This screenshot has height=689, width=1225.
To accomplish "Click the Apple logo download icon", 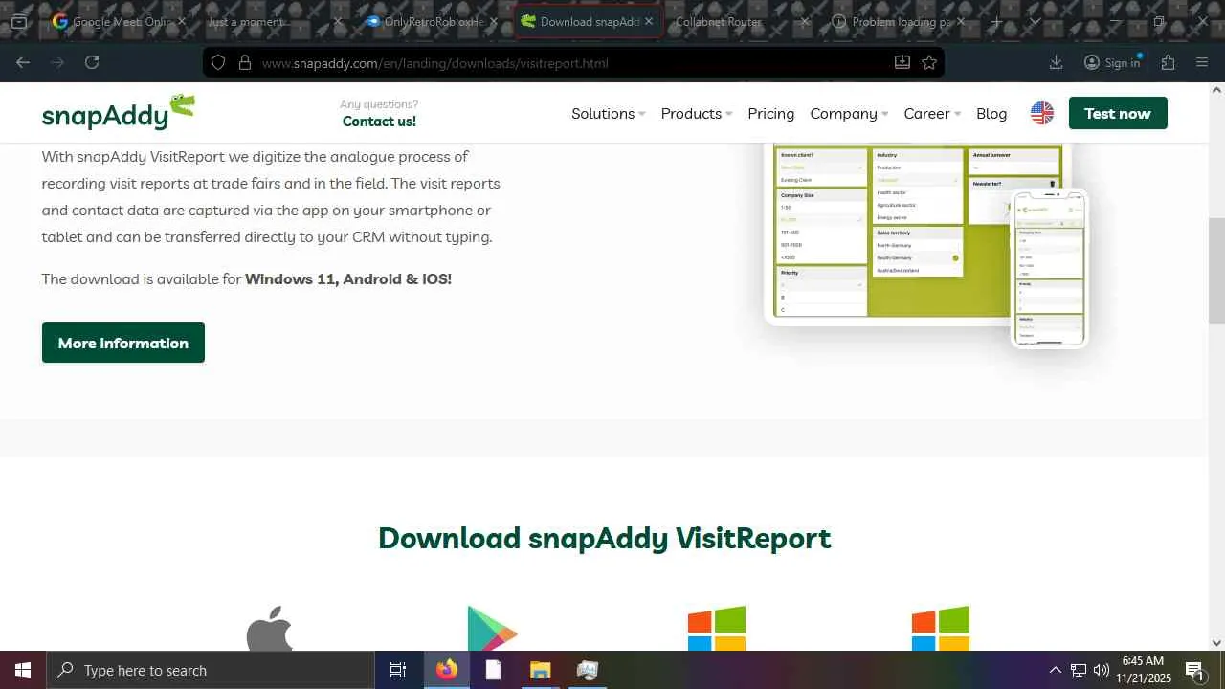I will coord(269,628).
